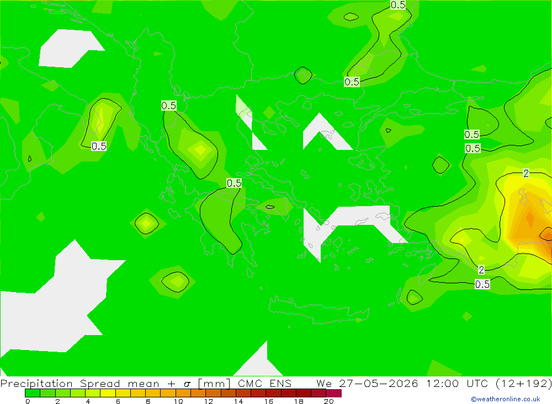This screenshot has width=552, height=404.
Task: Click the 2 contour label just above lower-right 0.5
Action: point(481,270)
